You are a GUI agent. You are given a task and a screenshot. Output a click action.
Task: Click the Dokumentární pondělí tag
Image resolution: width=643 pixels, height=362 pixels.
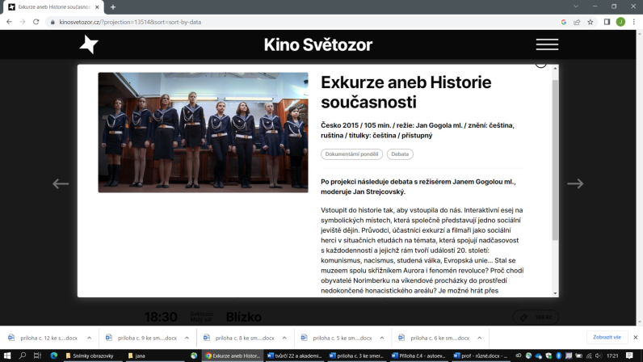tap(351, 154)
